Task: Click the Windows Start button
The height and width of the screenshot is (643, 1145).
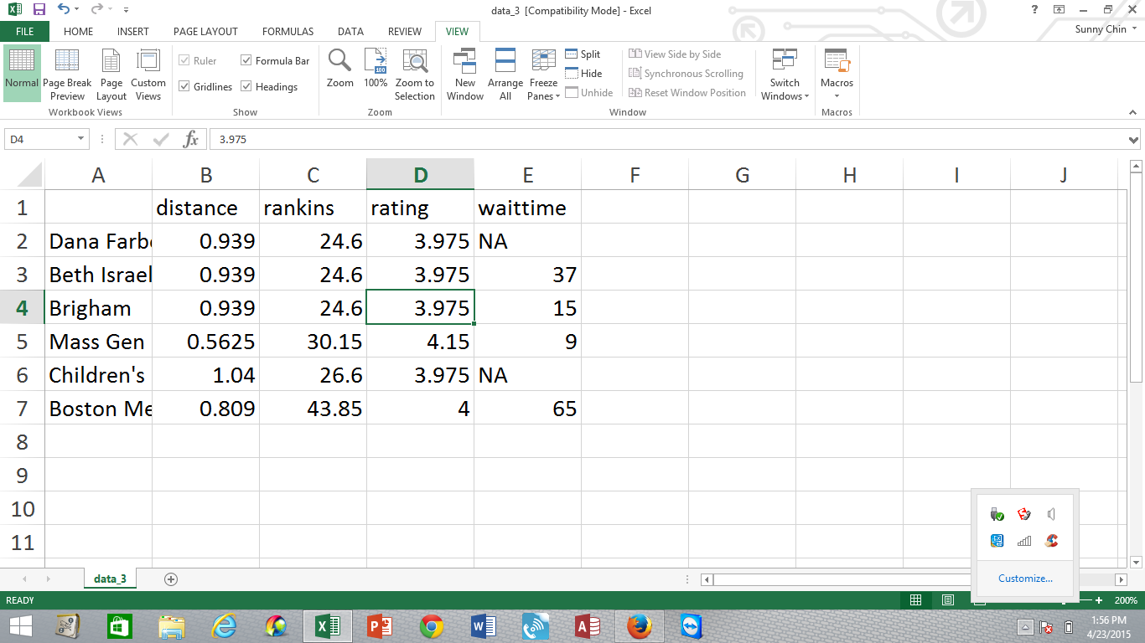Action: (21, 626)
